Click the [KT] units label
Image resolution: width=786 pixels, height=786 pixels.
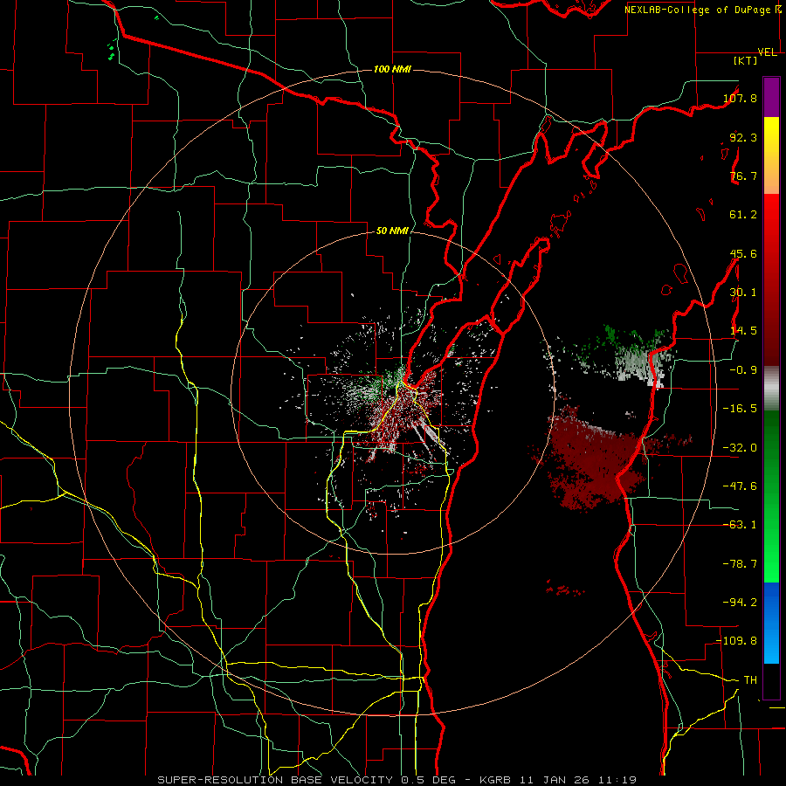click(x=746, y=60)
